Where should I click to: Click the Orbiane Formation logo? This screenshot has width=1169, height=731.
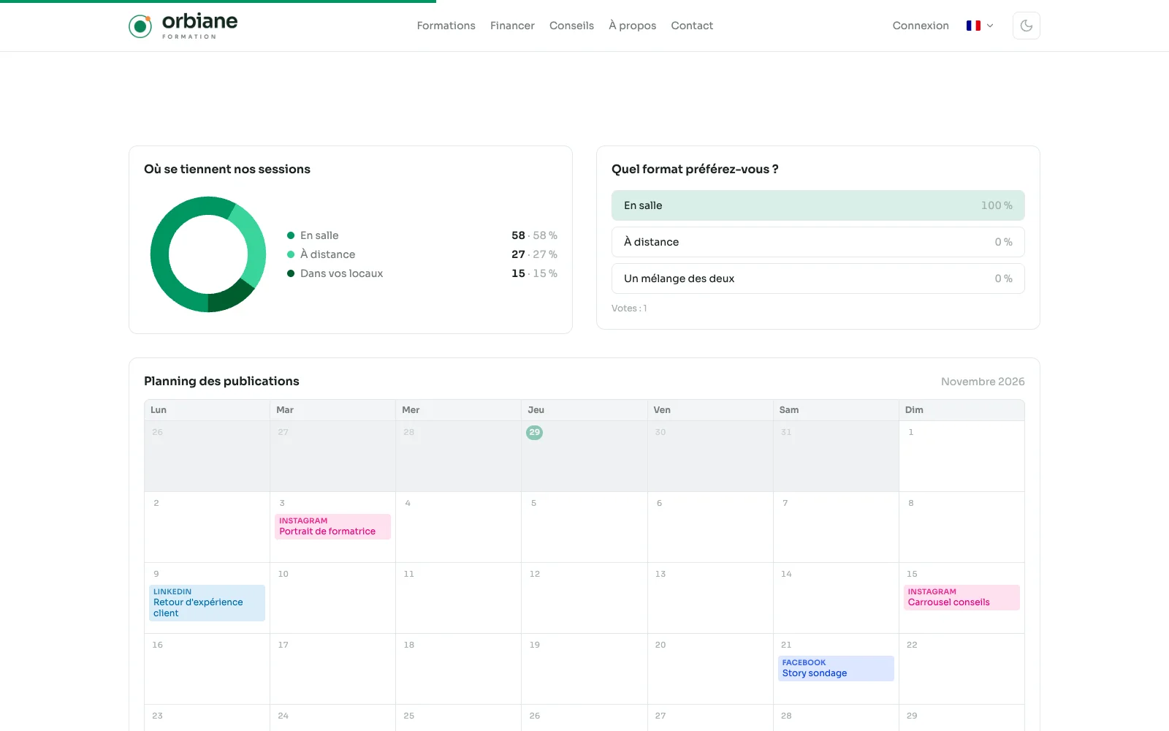tap(183, 26)
